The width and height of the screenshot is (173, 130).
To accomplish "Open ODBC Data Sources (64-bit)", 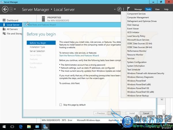I will click(x=140, y=47).
